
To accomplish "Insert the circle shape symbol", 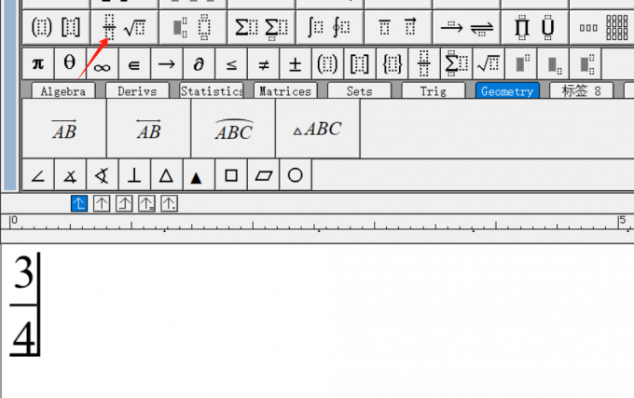I will tap(296, 175).
